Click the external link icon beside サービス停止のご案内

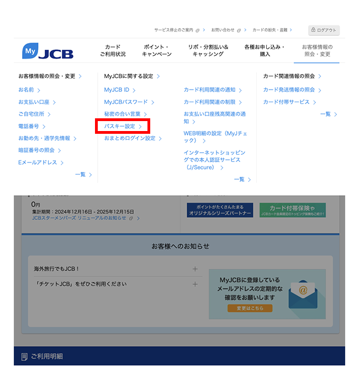click(198, 30)
